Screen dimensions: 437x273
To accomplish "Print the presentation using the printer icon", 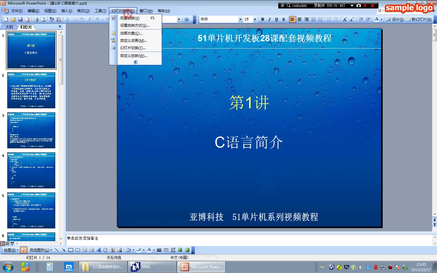I will tap(36, 19).
